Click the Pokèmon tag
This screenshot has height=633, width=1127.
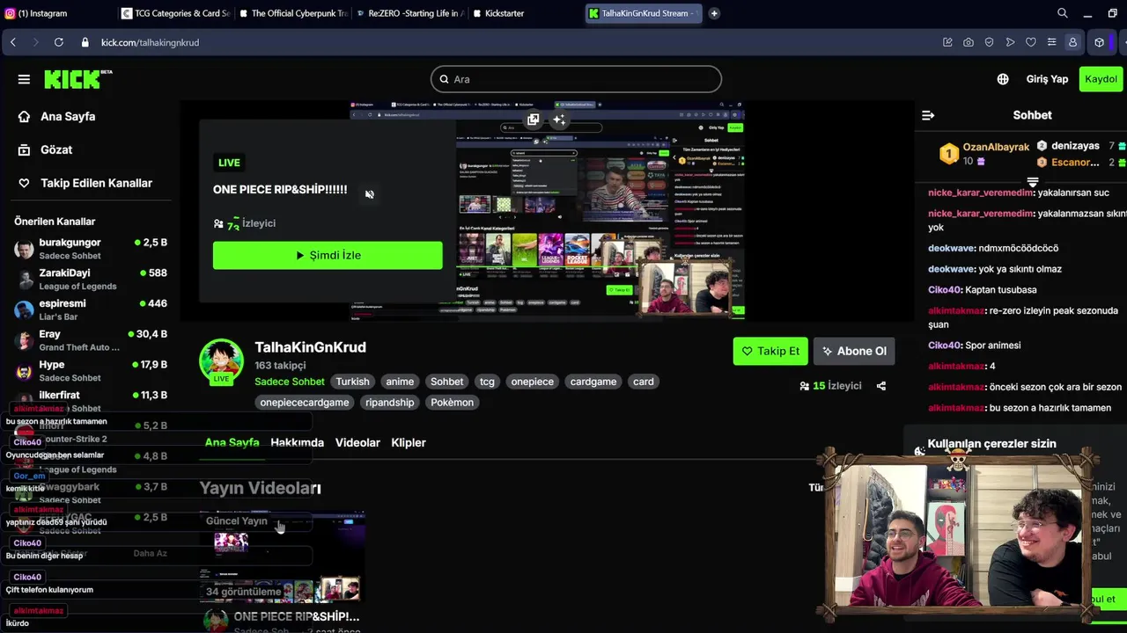click(453, 403)
